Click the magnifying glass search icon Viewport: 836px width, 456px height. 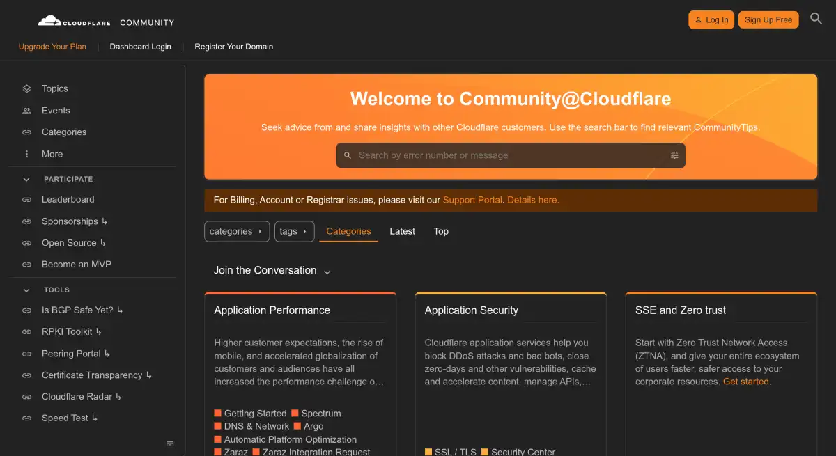tap(816, 19)
